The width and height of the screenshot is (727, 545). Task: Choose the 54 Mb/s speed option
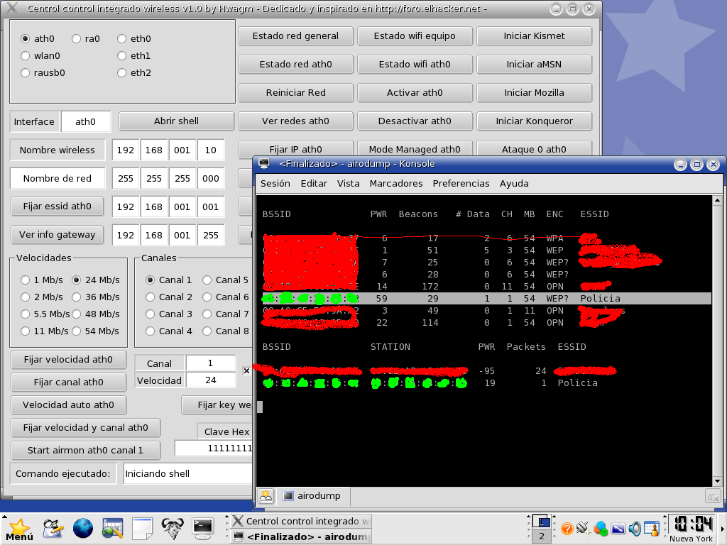pyautogui.click(x=77, y=331)
